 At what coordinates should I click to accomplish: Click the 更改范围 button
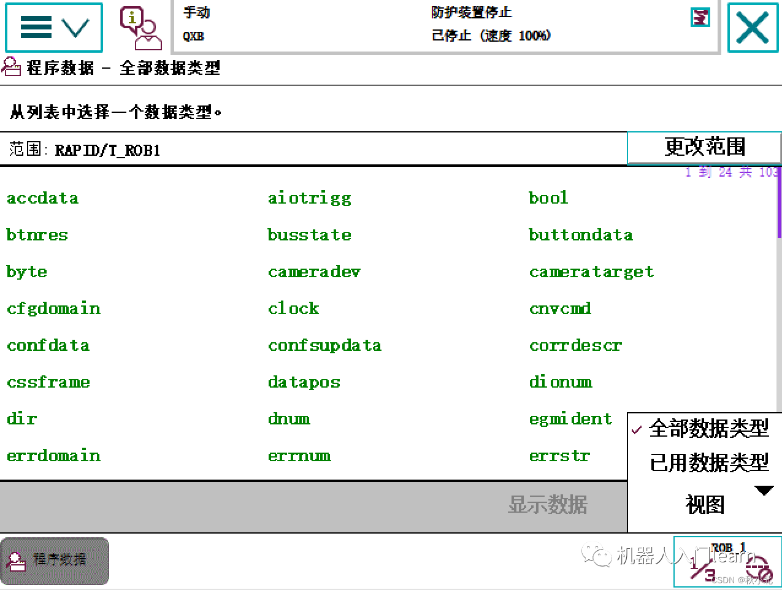coord(704,147)
